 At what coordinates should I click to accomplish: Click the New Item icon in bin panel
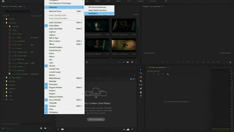(132, 62)
